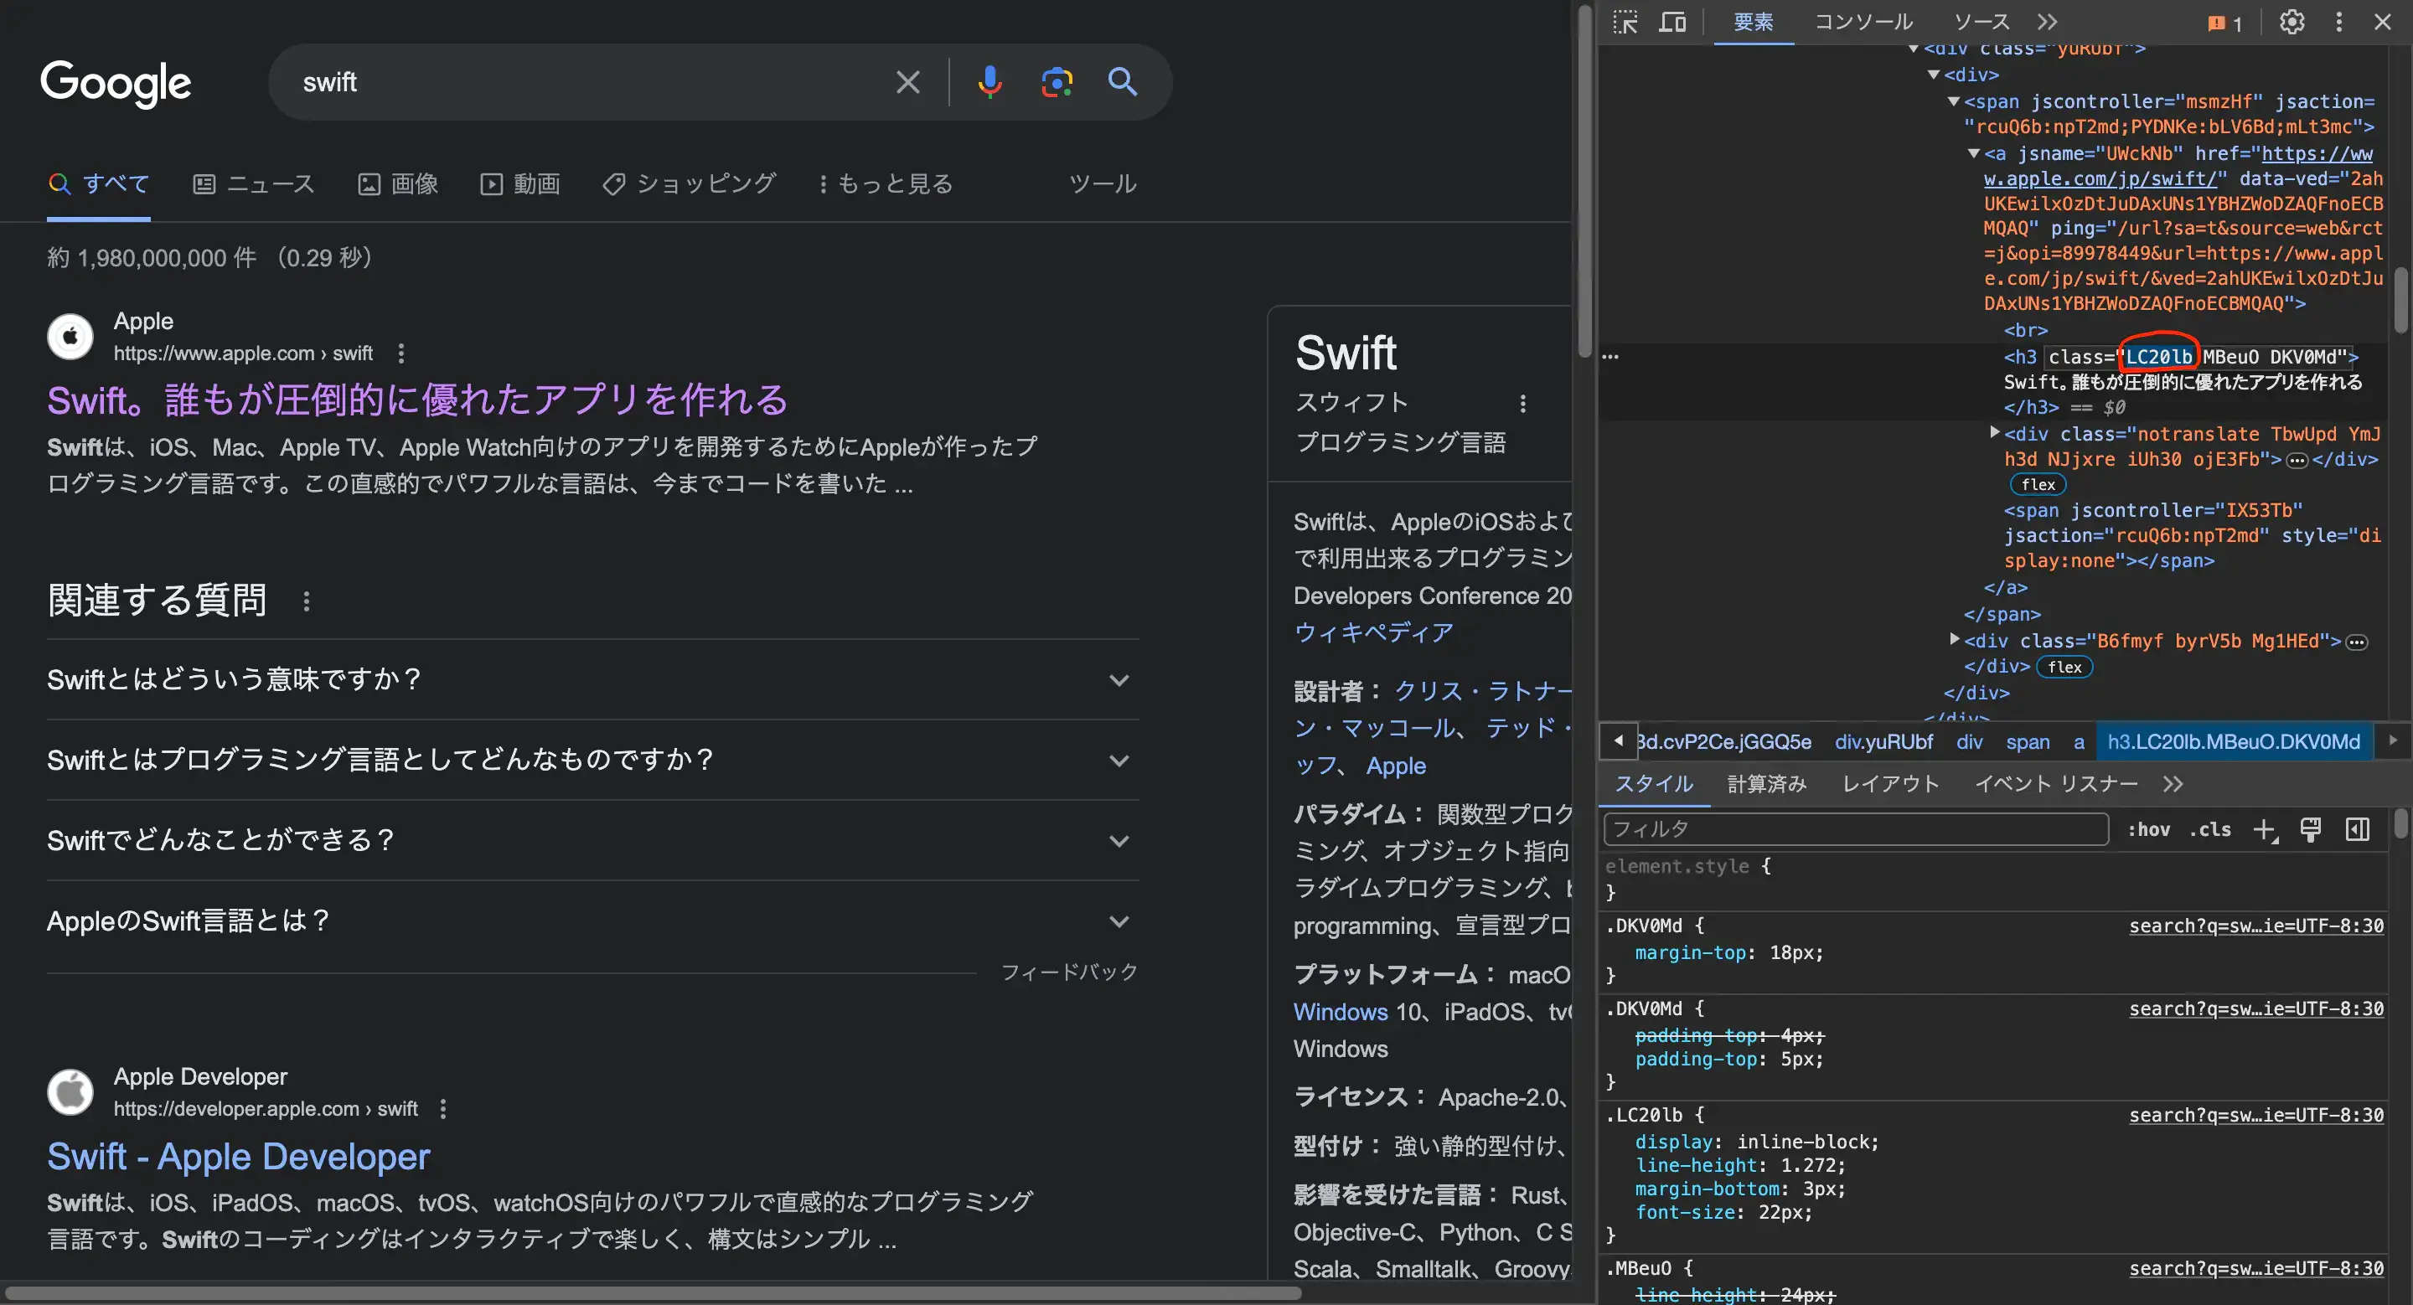Toggle rendering emulations paintbrush icon in Styles
The height and width of the screenshot is (1305, 2413).
coord(2311,829)
